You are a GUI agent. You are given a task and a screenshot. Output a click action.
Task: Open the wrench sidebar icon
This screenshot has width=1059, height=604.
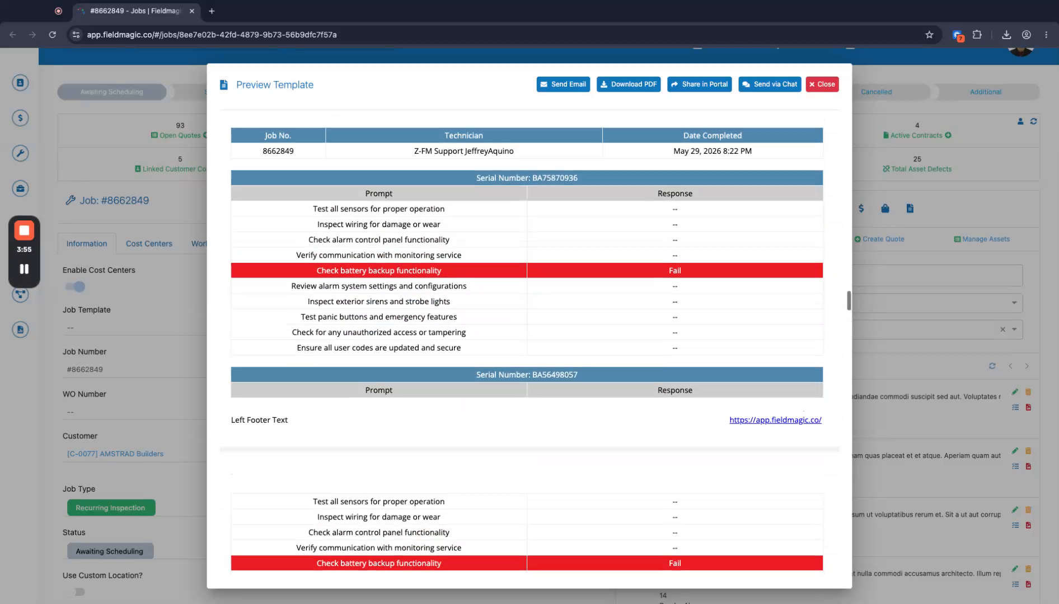click(20, 153)
